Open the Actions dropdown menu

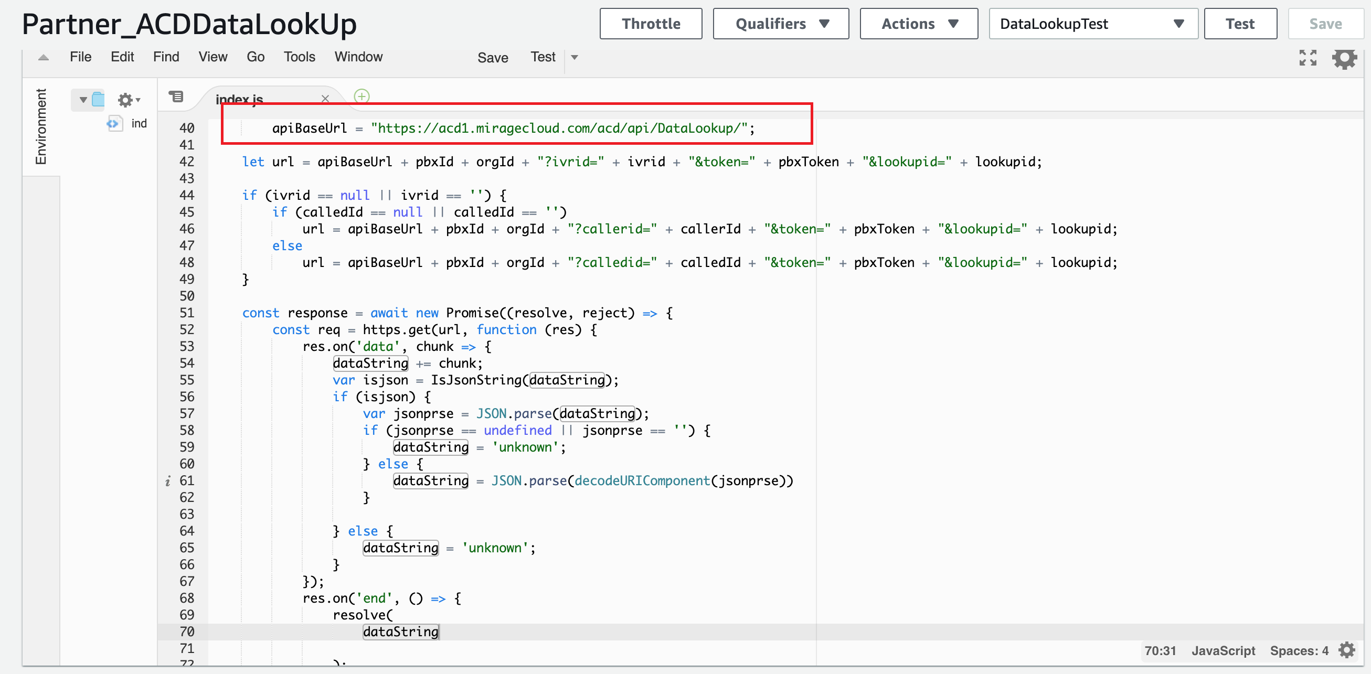[x=919, y=24]
